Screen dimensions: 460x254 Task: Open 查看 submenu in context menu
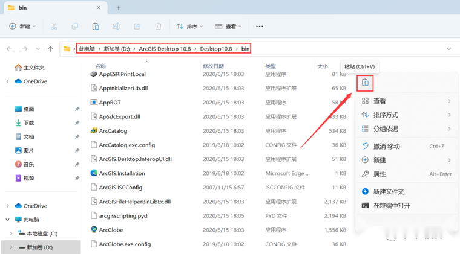click(x=407, y=101)
